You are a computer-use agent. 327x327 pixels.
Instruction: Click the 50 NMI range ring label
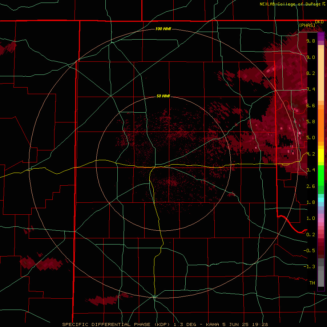pos(163,96)
